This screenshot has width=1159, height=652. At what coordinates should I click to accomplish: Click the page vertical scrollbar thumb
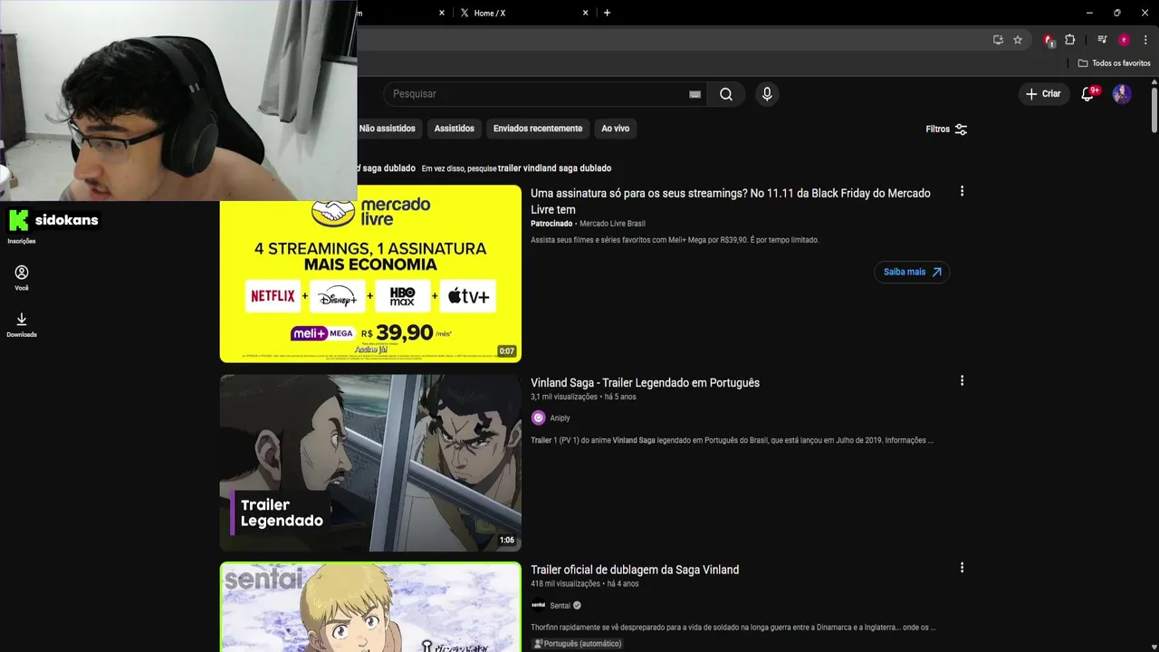[x=1154, y=110]
